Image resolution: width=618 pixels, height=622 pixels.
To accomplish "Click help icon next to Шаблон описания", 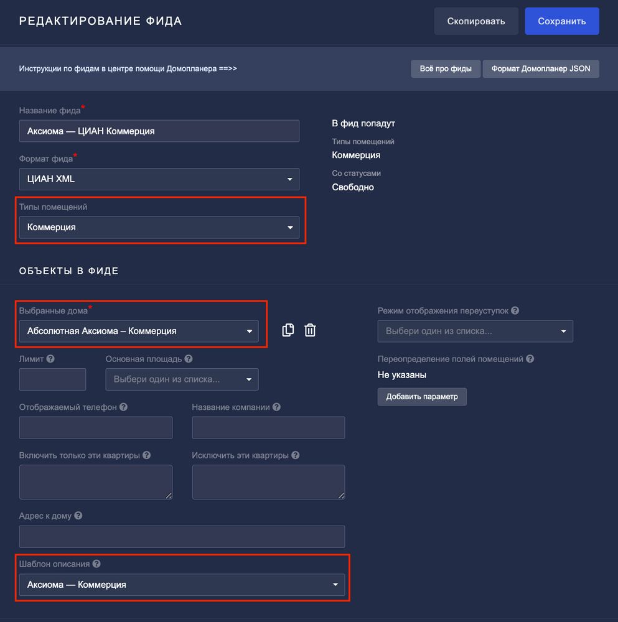I will [96, 564].
